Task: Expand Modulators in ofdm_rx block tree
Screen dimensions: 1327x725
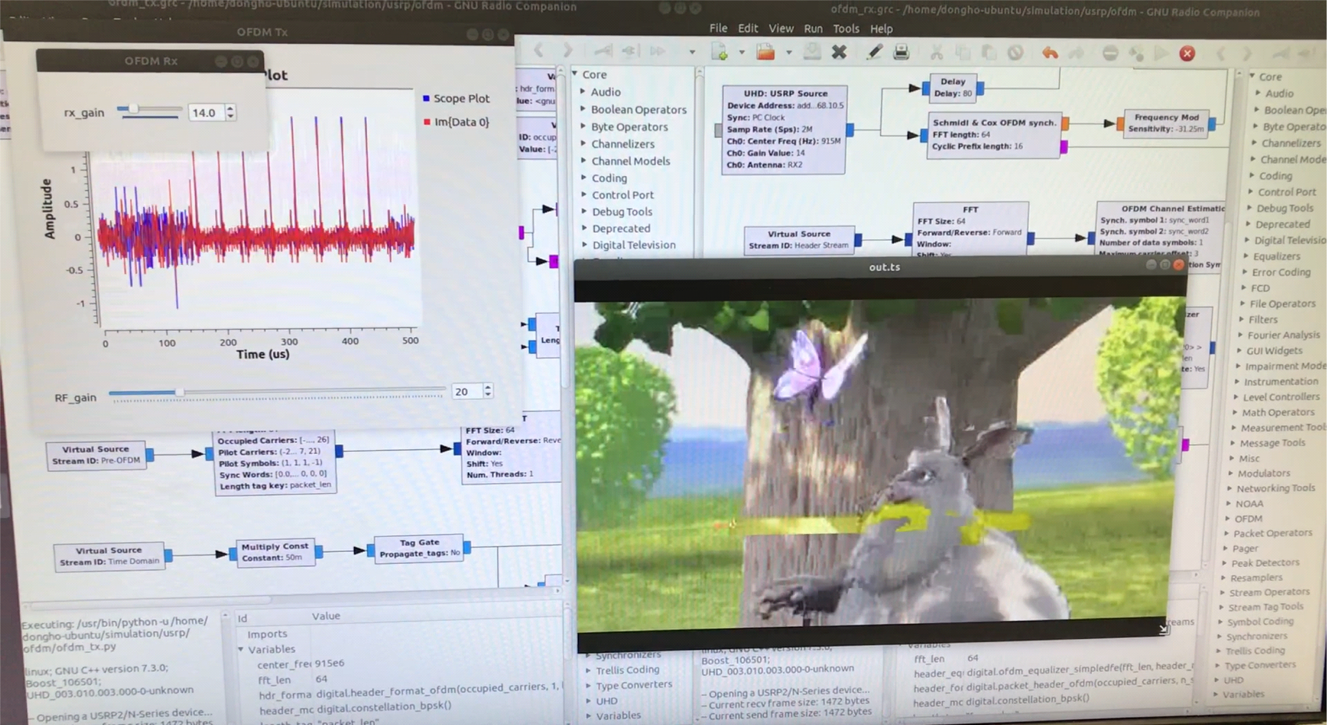Action: point(1230,473)
